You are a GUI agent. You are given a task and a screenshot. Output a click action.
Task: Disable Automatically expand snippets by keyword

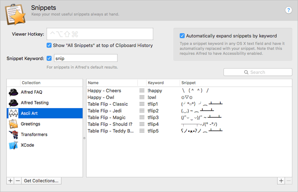click(x=182, y=35)
